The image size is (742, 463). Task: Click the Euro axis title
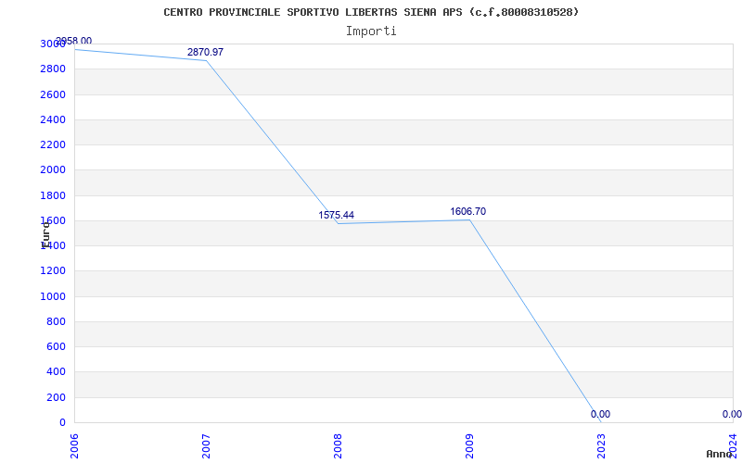pos(45,234)
